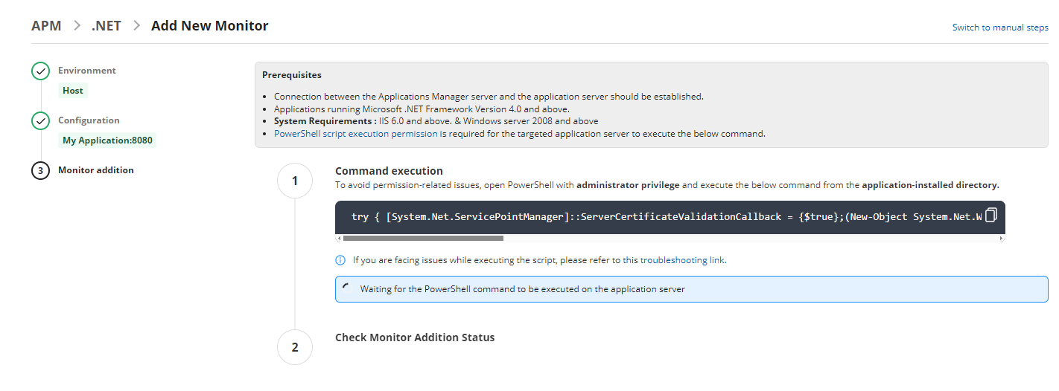1059x391 pixels.
Task: Click the breadcrumb chevron after .NET
Action: click(136, 26)
